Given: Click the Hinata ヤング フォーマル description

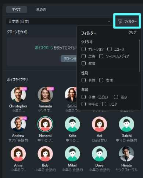Looking at the screenshot, I should pyautogui.click(x=126, y=170).
